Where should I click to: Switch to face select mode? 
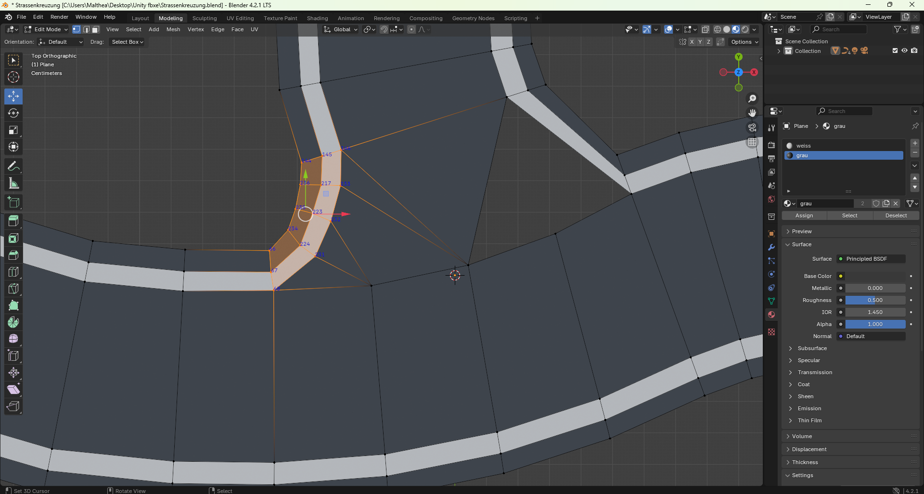click(x=96, y=29)
